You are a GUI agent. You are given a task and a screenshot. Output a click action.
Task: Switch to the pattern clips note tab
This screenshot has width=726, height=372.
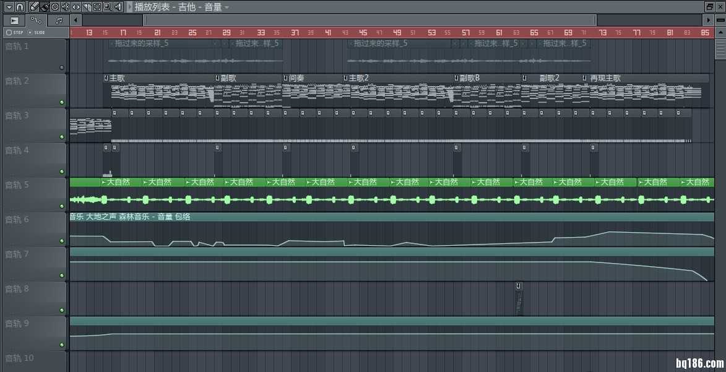point(58,20)
